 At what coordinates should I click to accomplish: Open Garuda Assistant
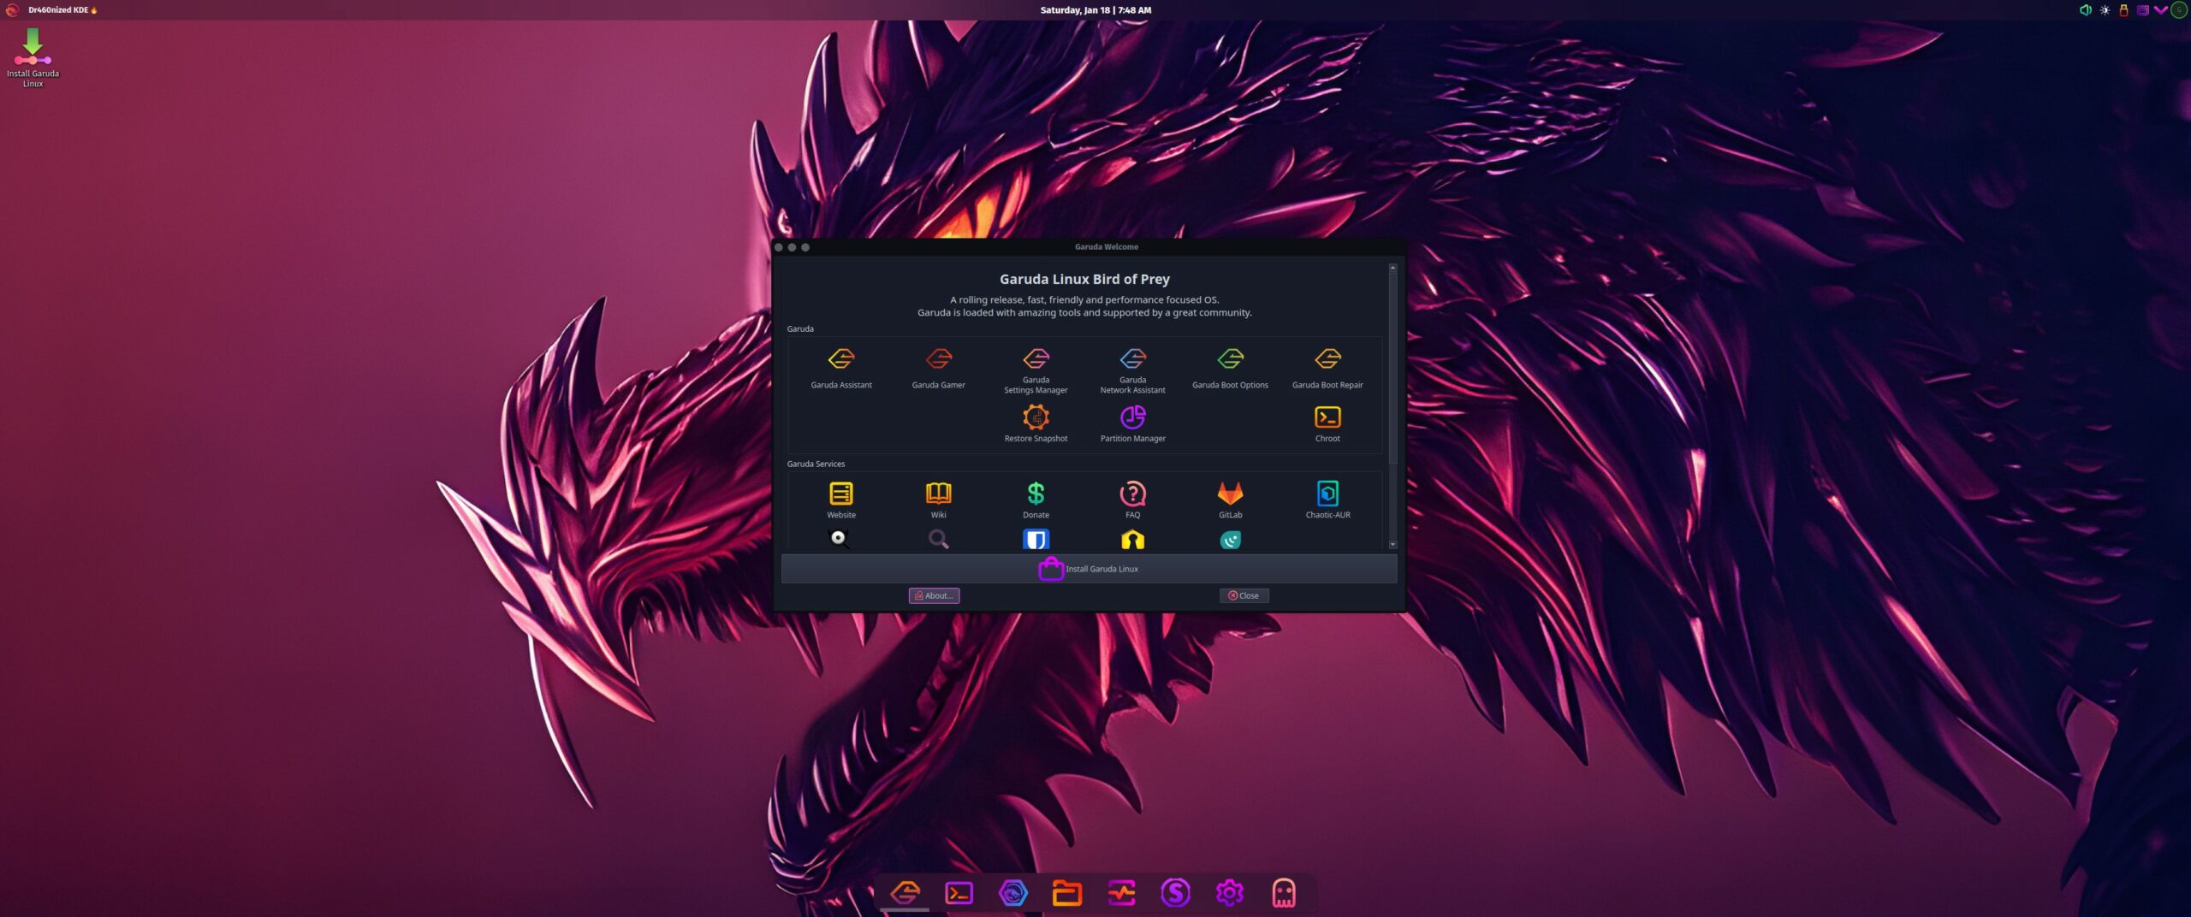pyautogui.click(x=841, y=368)
